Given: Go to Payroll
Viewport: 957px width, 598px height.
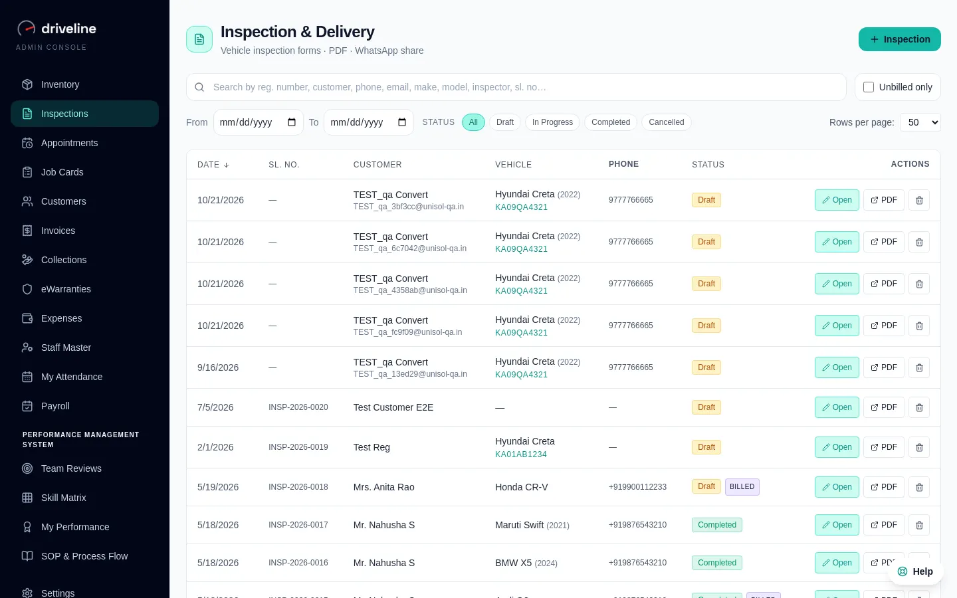Looking at the screenshot, I should (x=84, y=406).
